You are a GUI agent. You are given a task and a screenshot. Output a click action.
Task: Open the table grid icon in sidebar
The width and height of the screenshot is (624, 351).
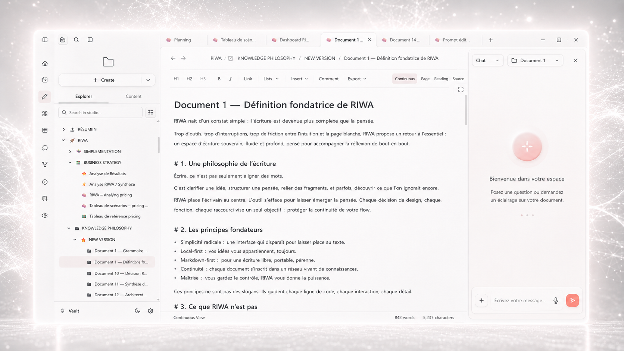point(45,130)
